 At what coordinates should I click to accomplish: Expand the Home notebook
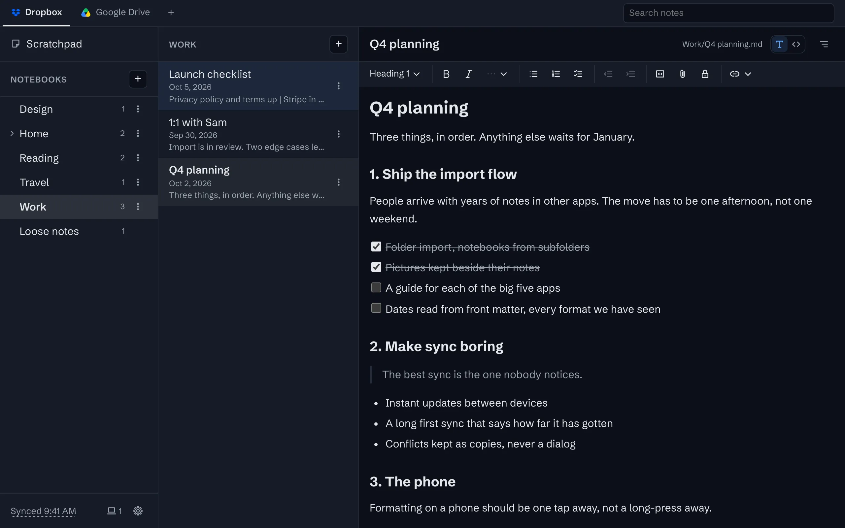[12, 133]
